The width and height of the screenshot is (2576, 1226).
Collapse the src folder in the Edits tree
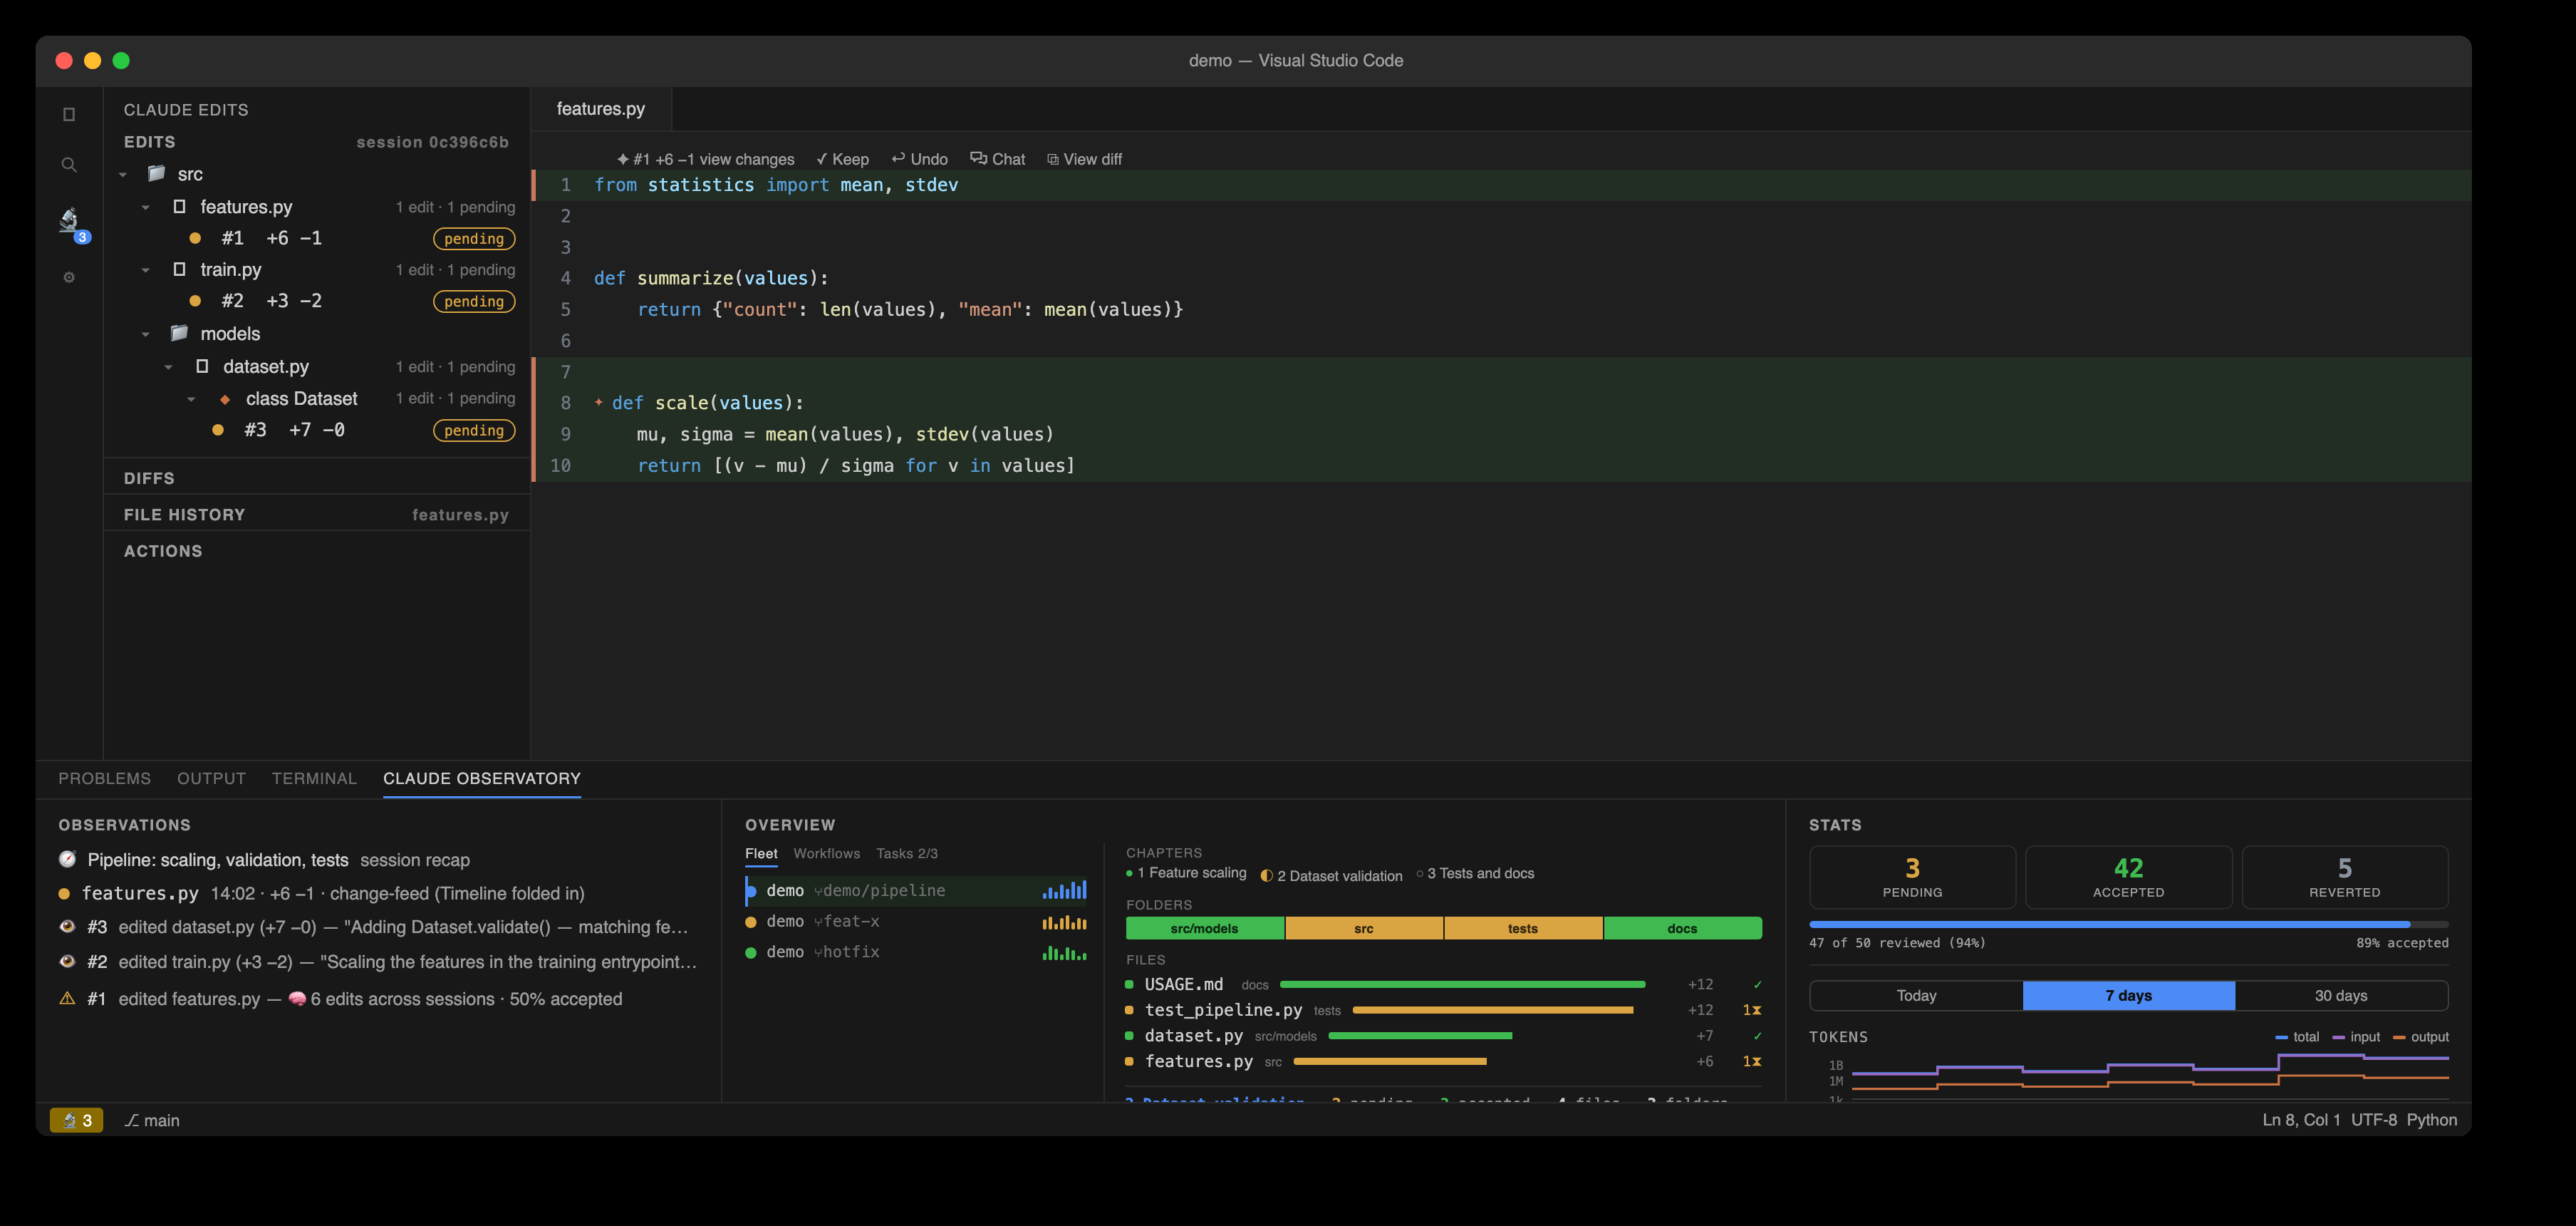click(x=123, y=174)
